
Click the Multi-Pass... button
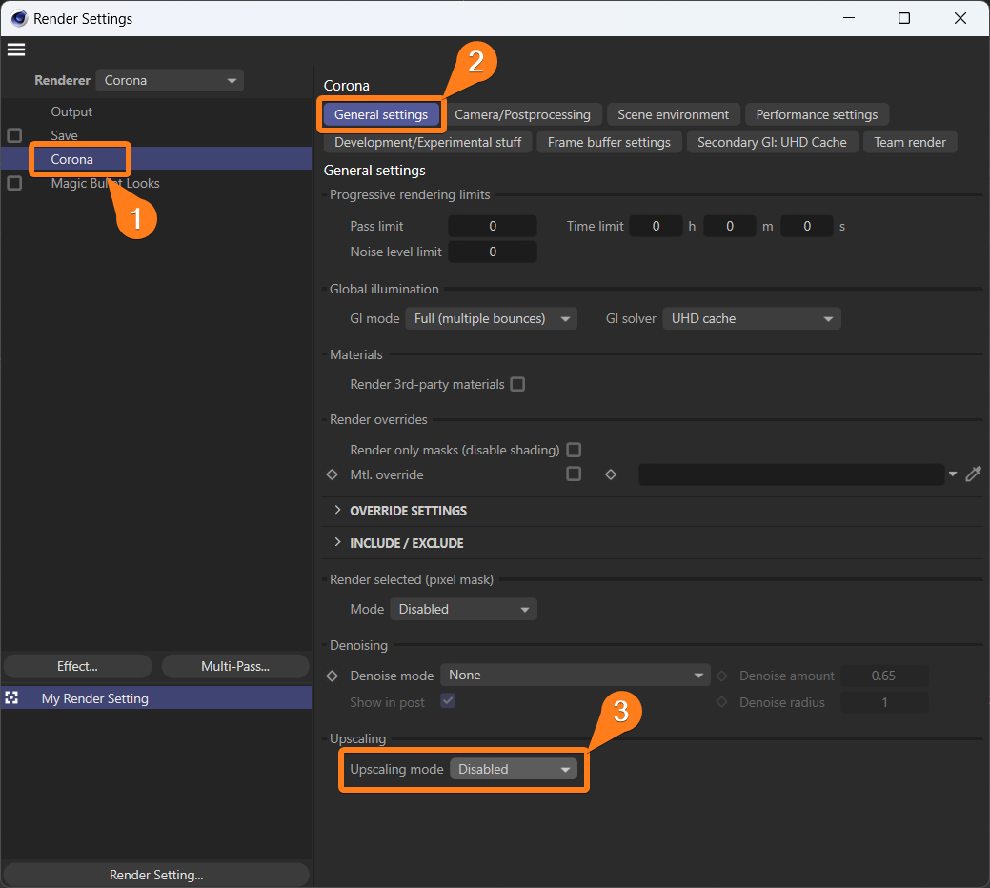[x=235, y=666]
